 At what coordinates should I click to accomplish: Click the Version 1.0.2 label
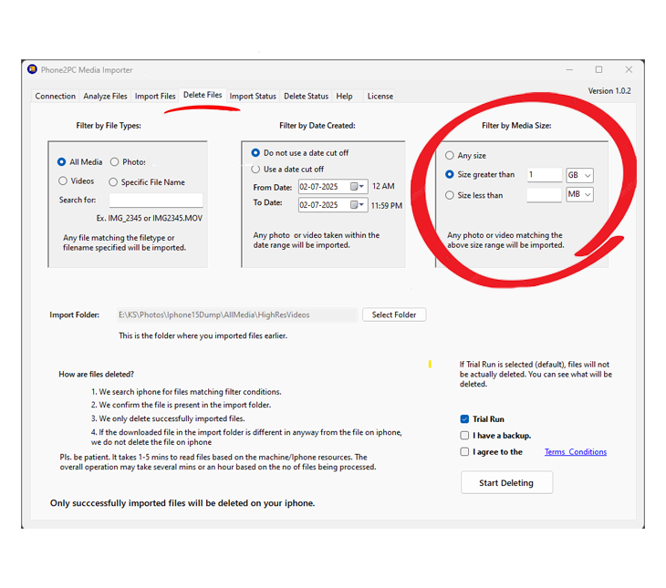(x=609, y=91)
